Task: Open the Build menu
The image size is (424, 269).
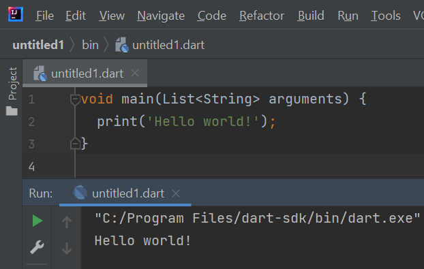Action: (311, 16)
